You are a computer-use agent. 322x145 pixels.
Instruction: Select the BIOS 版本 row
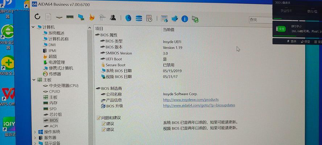click(x=112, y=47)
